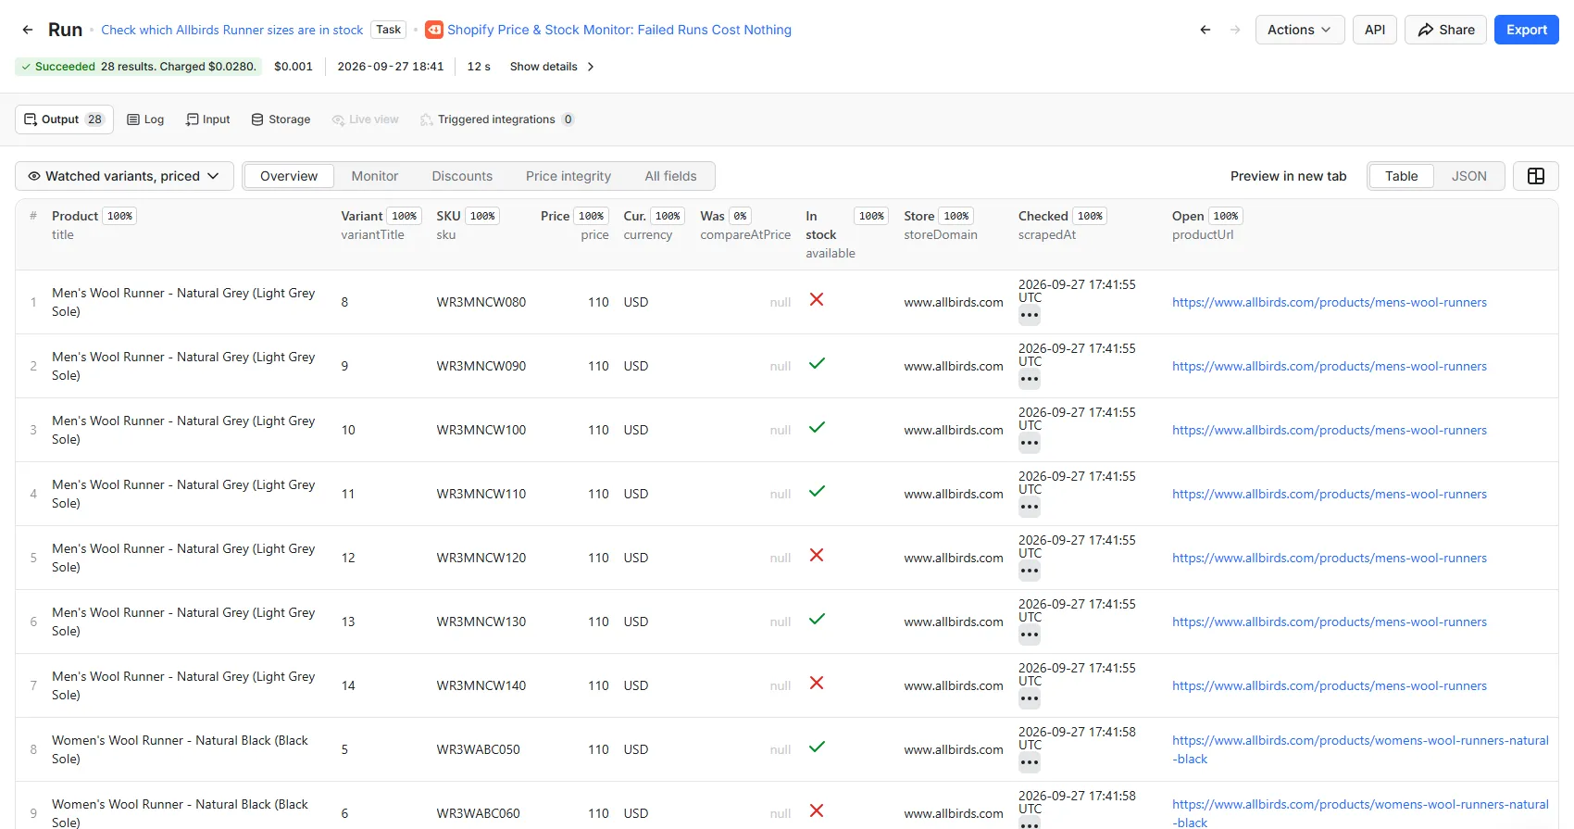This screenshot has width=1574, height=829.
Task: Open womens-wool-runners-natural-black URL in row 8
Action: coord(1360,749)
